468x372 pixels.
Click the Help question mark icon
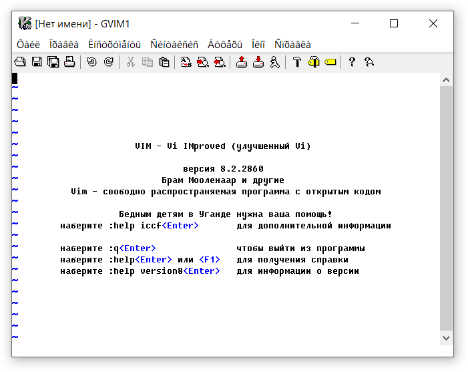coord(353,62)
